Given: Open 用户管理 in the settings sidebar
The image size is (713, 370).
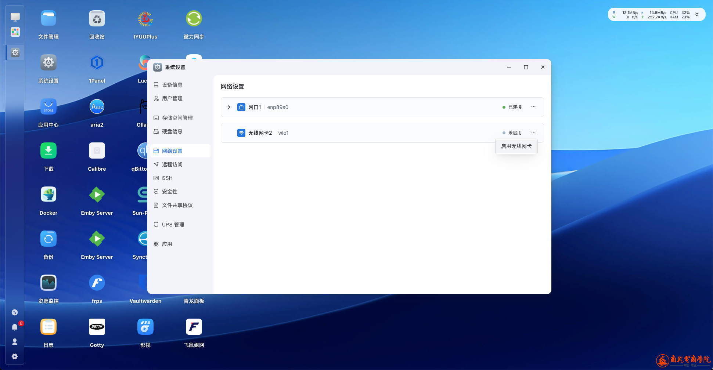Looking at the screenshot, I should pyautogui.click(x=180, y=98).
